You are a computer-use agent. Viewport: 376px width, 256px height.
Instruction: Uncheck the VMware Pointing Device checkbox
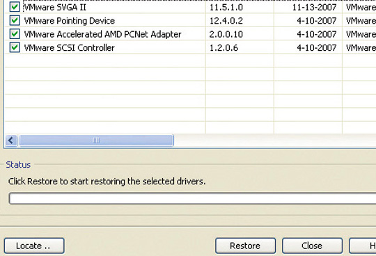coord(15,20)
